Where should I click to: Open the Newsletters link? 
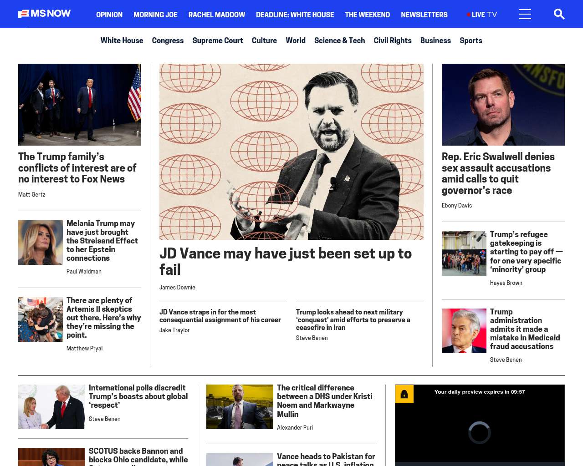pyautogui.click(x=424, y=15)
